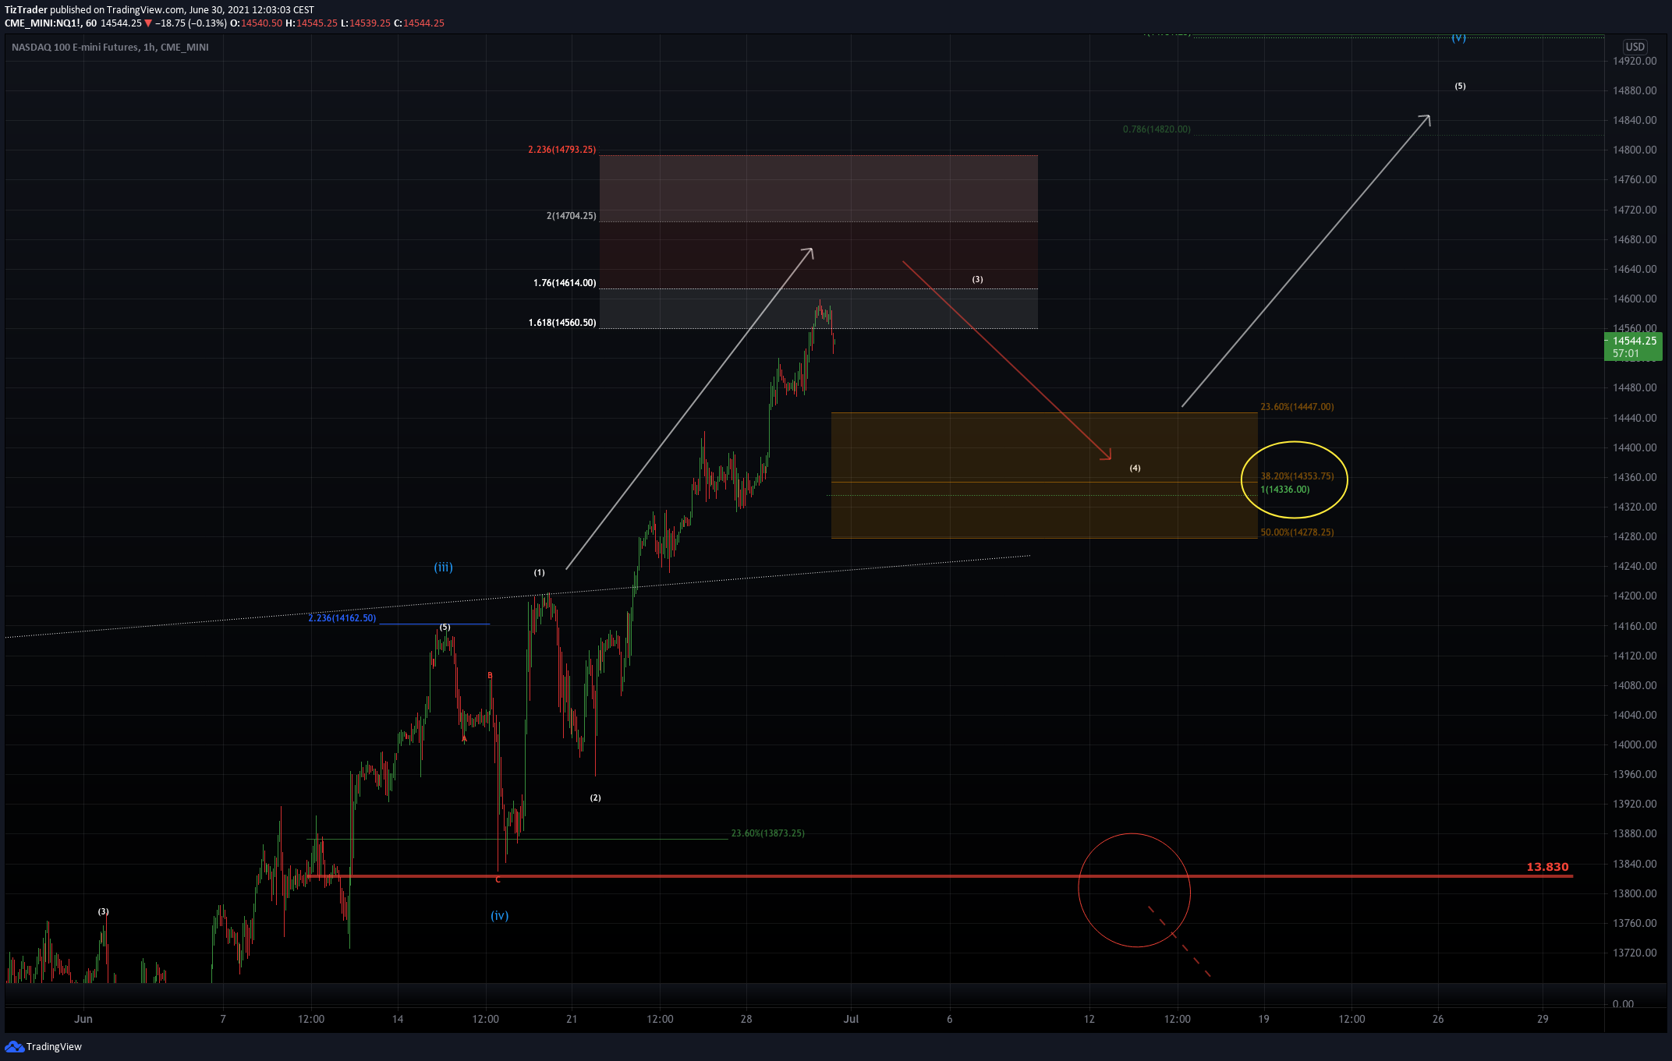Screen dimensions: 1672x1061
Task: Click the USD currency button
Action: (x=1635, y=47)
